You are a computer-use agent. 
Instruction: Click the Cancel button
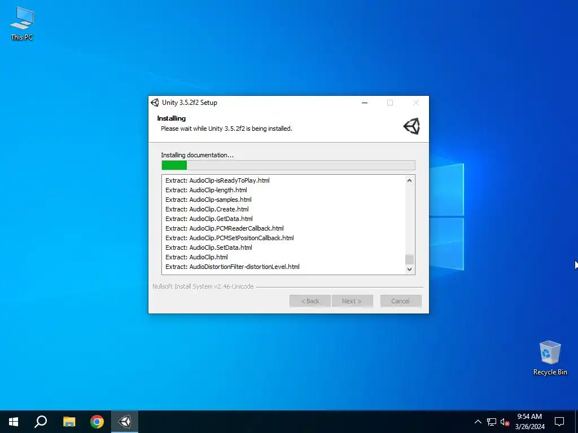401,301
